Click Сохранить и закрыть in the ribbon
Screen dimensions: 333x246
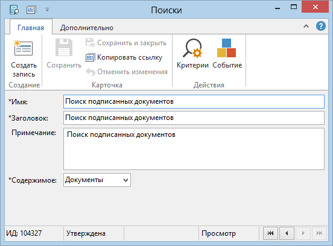coord(126,43)
